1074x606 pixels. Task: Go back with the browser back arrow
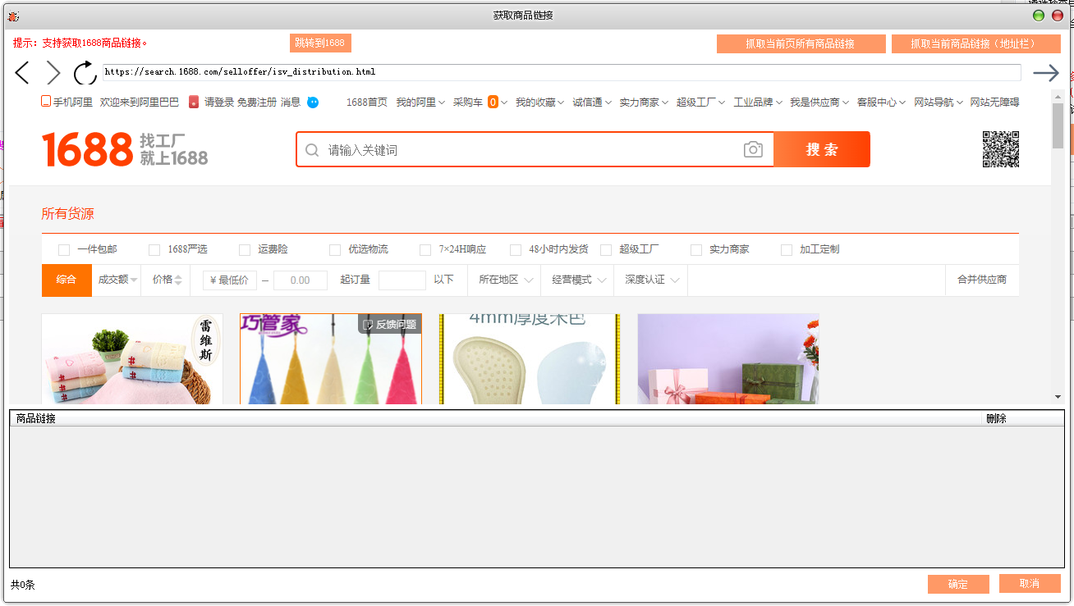pos(22,73)
